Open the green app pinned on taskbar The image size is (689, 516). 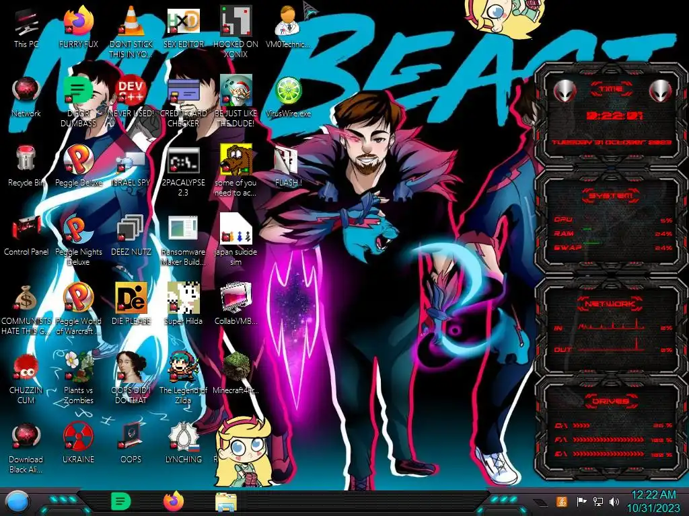click(121, 501)
